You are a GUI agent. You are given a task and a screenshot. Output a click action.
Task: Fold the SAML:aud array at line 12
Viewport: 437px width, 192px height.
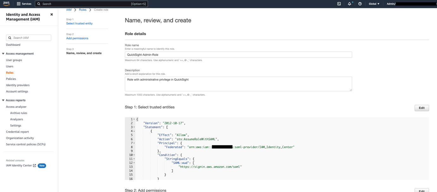click(134, 163)
